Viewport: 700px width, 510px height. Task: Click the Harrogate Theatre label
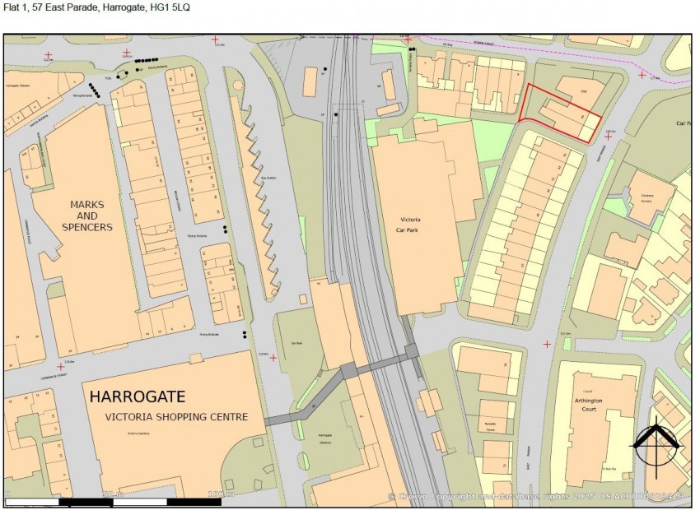pos(19,86)
